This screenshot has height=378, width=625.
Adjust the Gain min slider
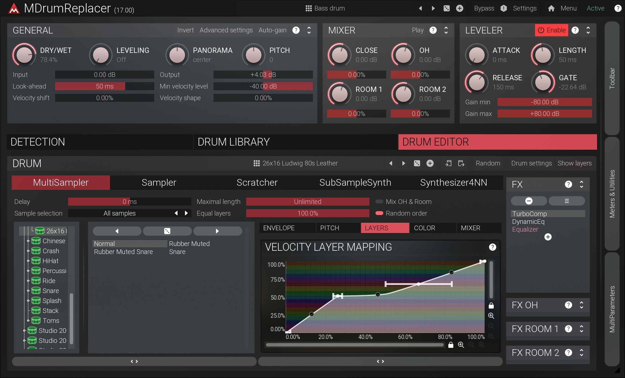click(545, 102)
